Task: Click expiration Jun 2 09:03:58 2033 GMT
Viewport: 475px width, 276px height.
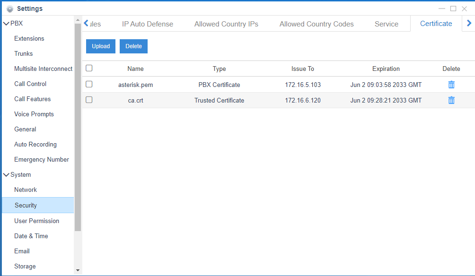Action: [386, 85]
